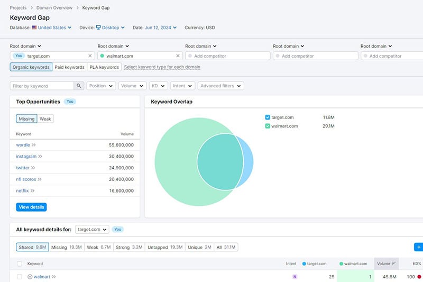
Task: Uncheck target.com in Keyword Overlap legend
Action: (268, 117)
